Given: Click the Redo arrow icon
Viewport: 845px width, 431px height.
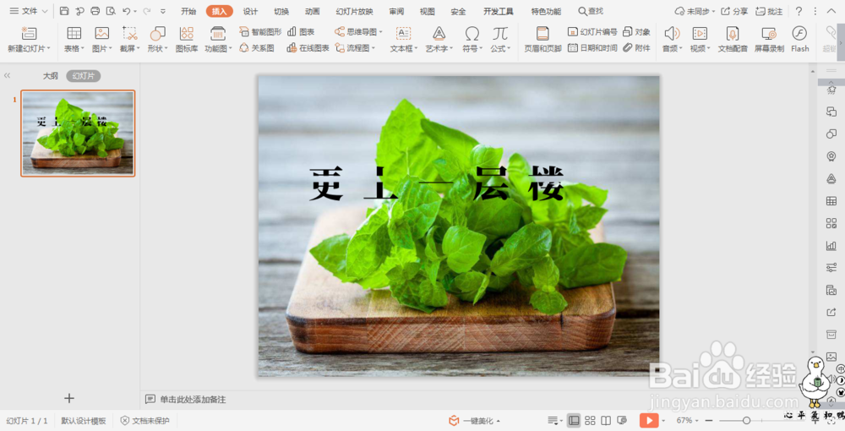Looking at the screenshot, I should (x=146, y=11).
